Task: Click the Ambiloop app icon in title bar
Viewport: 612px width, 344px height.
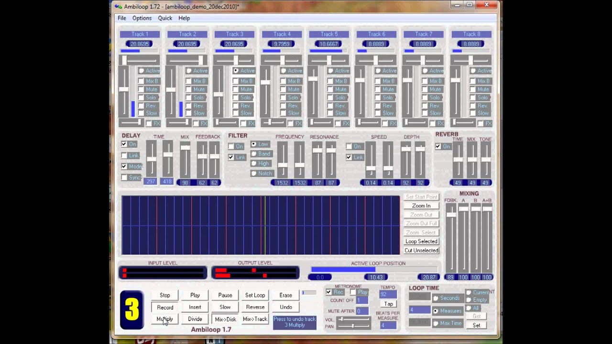Action: pos(118,6)
